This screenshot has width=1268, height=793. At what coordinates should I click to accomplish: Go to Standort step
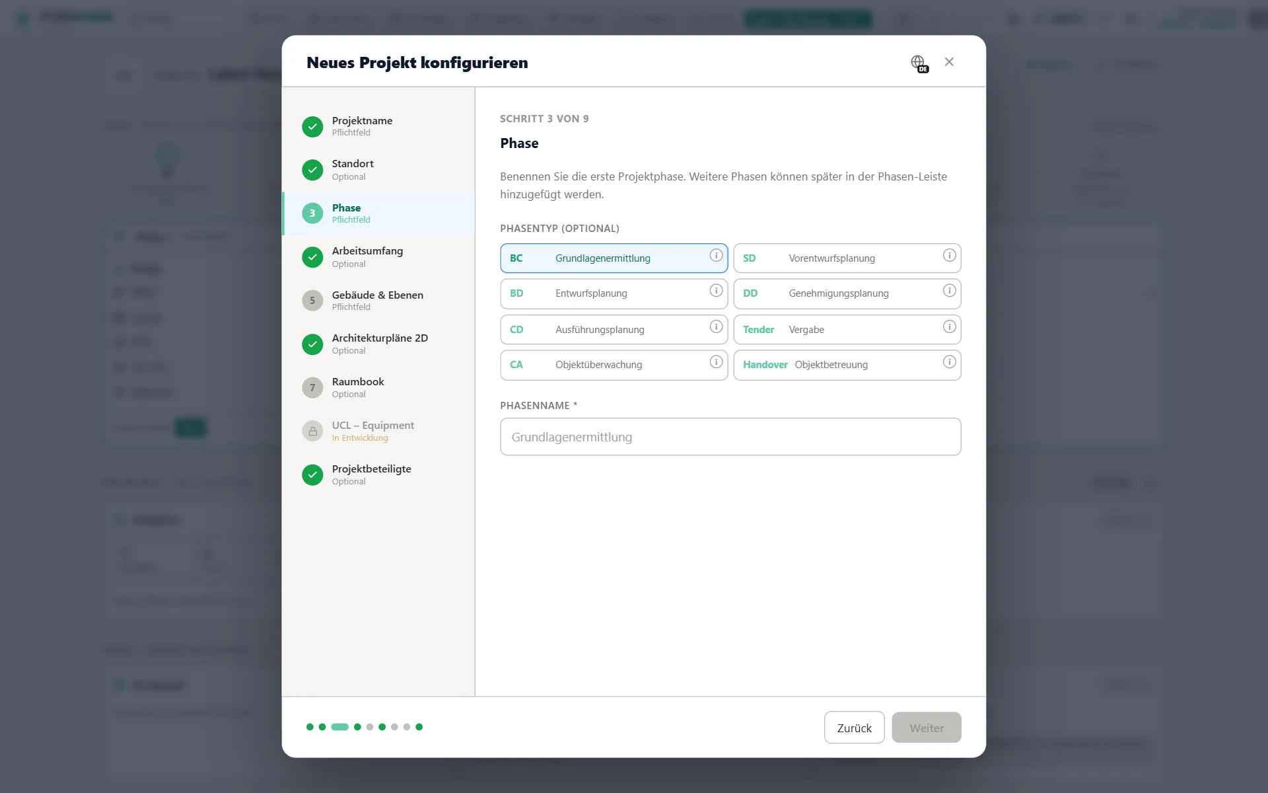(x=378, y=170)
